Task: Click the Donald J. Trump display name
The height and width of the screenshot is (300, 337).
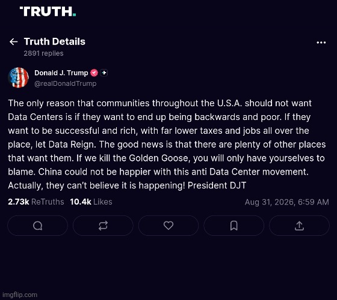Action: click(61, 73)
